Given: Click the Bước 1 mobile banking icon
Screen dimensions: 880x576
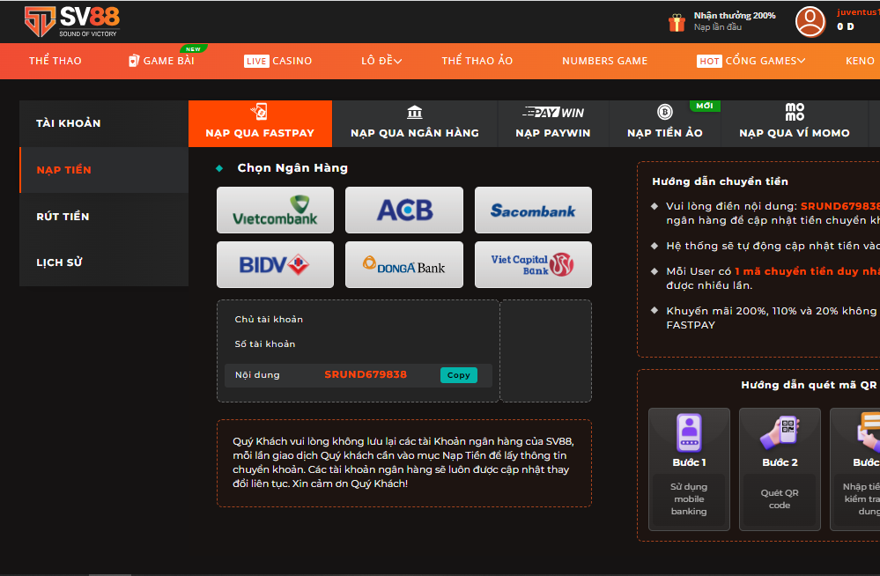Looking at the screenshot, I should (x=689, y=432).
